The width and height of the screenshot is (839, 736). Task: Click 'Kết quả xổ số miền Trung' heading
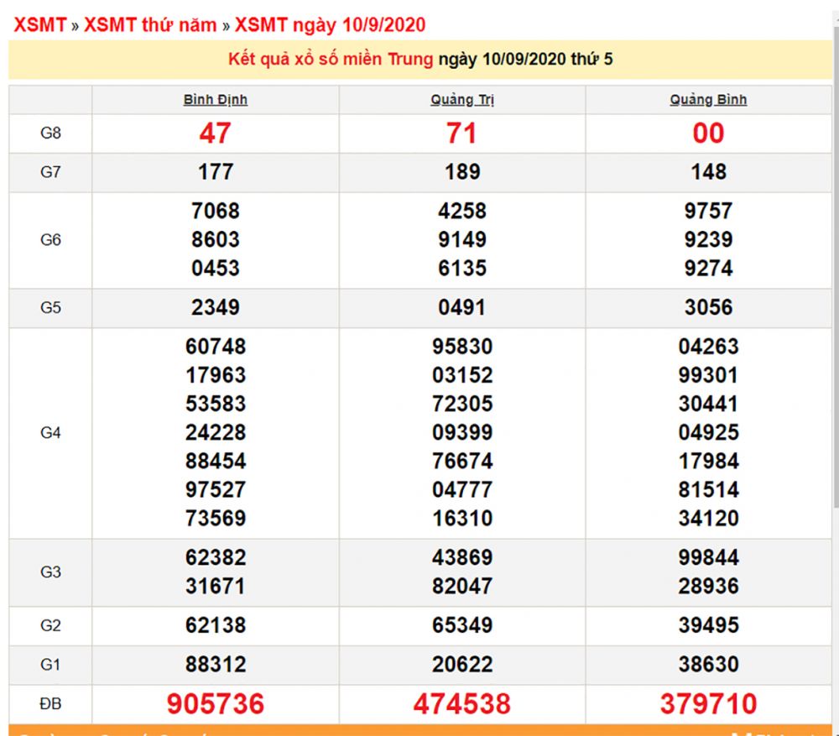coord(331,60)
